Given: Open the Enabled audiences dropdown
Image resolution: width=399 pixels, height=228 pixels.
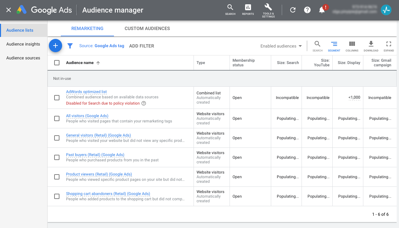Looking at the screenshot, I should [281, 46].
